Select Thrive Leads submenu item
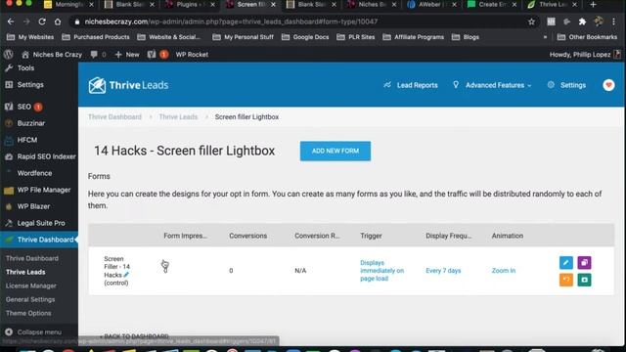The height and width of the screenshot is (352, 626). point(25,272)
